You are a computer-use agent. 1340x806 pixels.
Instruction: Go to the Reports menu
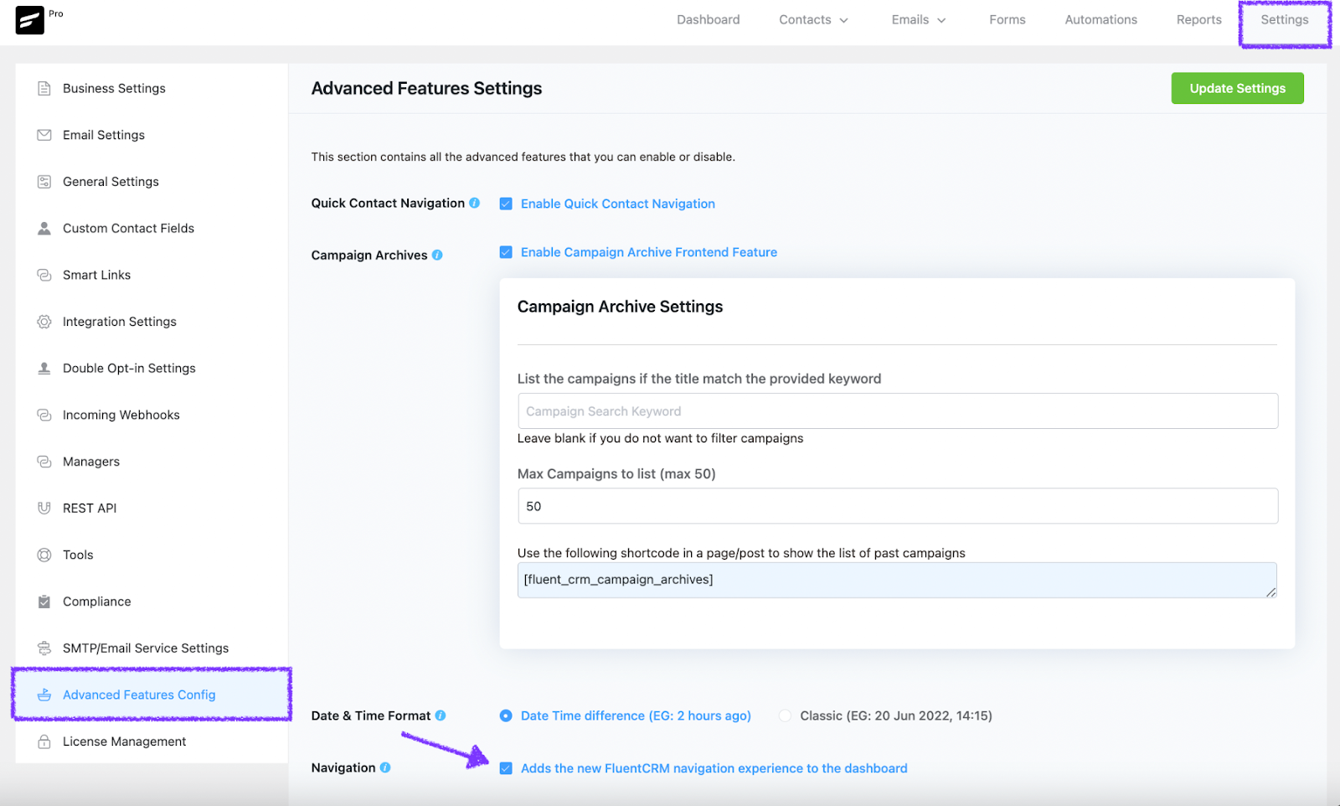click(1198, 20)
